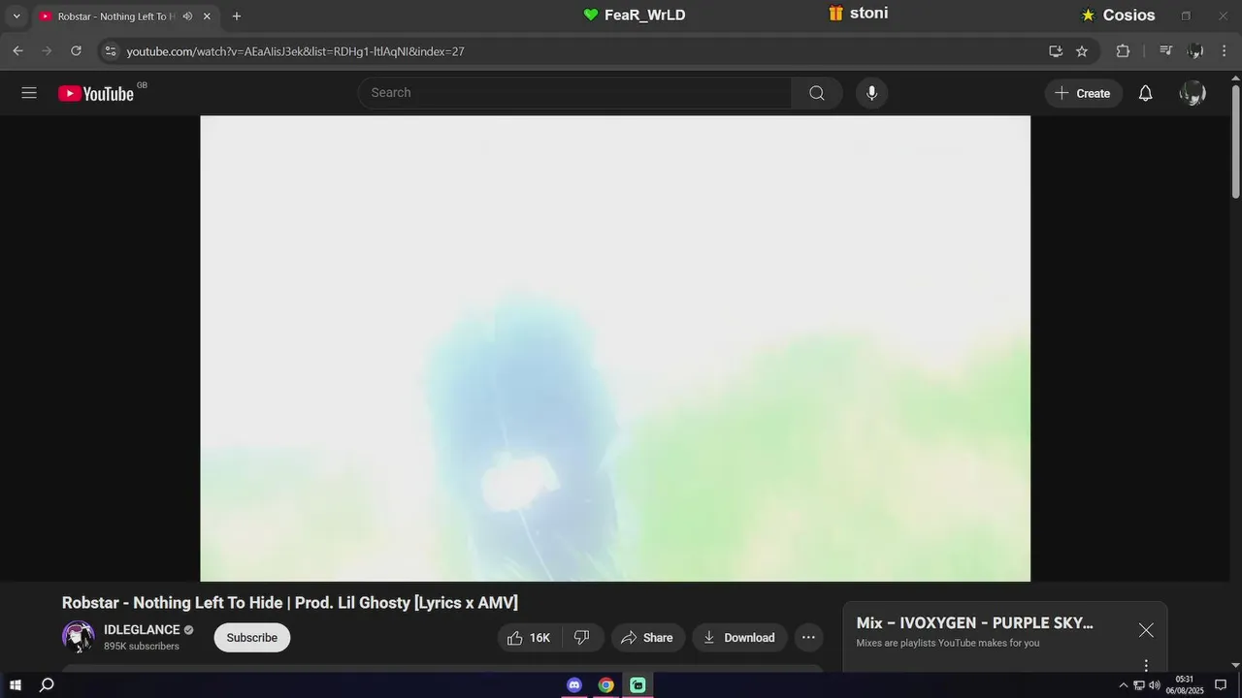Open the Chrome profile avatar

coord(1195,51)
